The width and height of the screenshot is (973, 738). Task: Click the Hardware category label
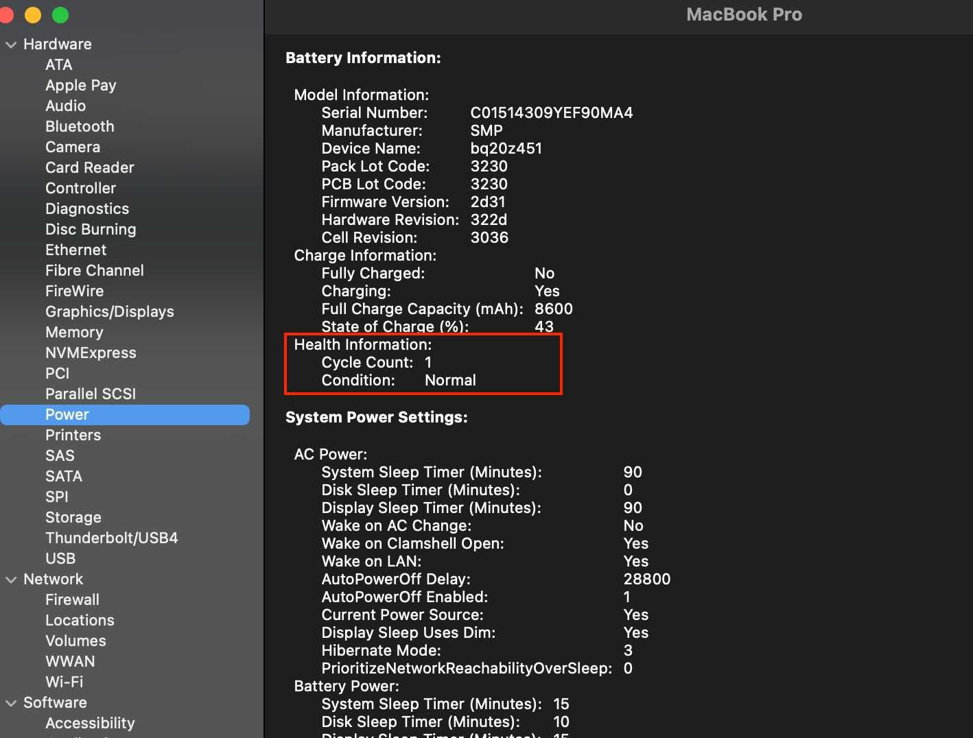(x=58, y=44)
